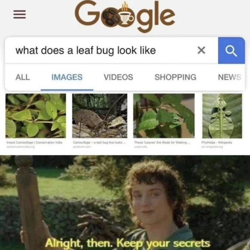Follow the Insect Camouflage Conservation India link
Screen dimensions: 250x250
[35, 142]
